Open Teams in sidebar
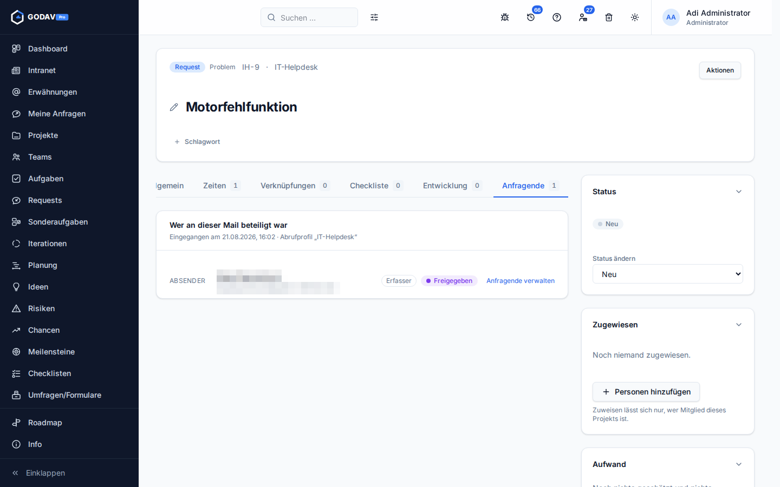The height and width of the screenshot is (487, 780). coord(69,157)
